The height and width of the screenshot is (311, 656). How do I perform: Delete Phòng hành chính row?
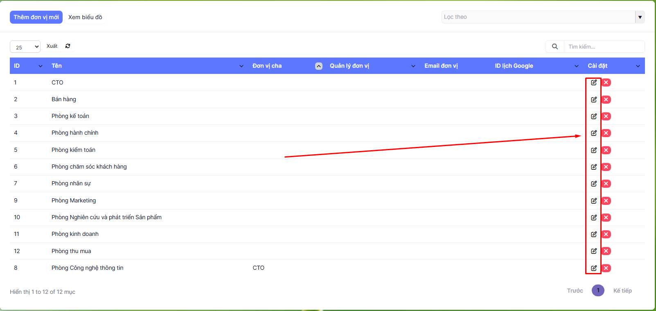(606, 133)
